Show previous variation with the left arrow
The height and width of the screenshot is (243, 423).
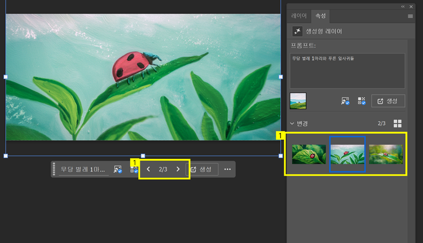(148, 169)
